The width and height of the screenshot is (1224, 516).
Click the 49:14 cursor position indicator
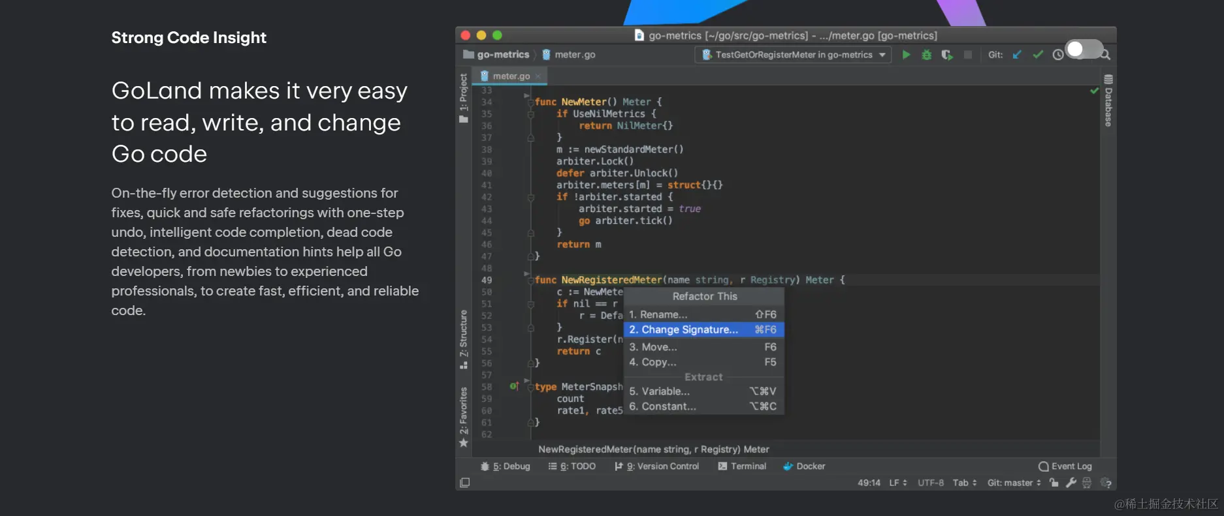(869, 483)
